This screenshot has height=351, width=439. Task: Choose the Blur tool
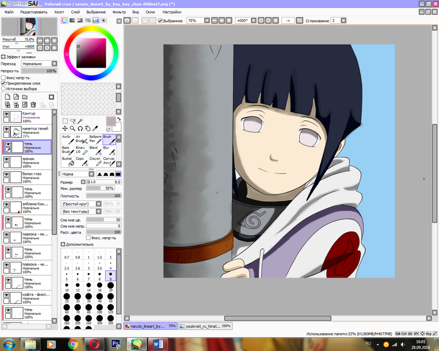(109, 150)
